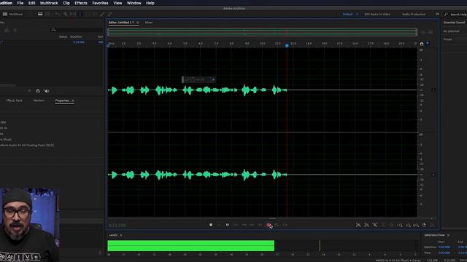The image size is (467, 262).
Task: Select the Move tool in the toolbar
Action: click(58, 14)
